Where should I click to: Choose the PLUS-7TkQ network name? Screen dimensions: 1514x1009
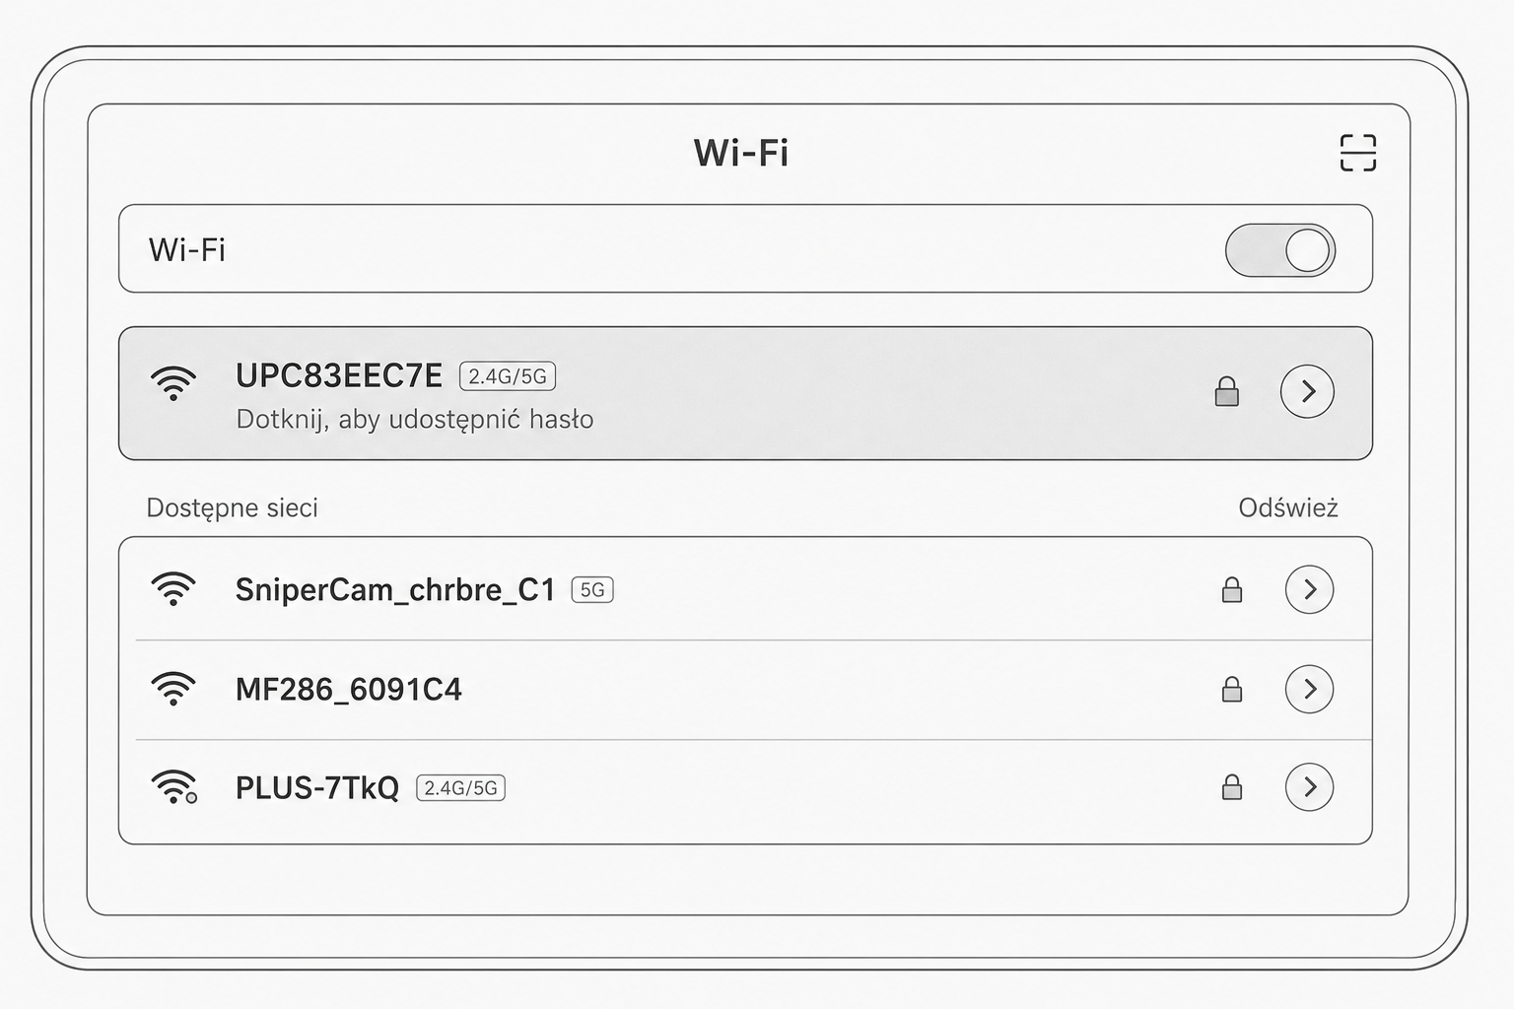pos(317,788)
